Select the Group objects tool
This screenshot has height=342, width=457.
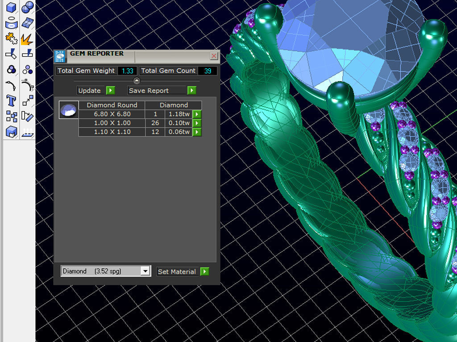(x=11, y=70)
